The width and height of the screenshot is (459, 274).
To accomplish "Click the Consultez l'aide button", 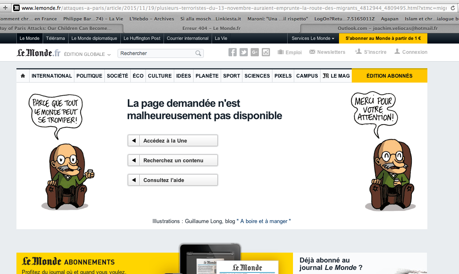I will coord(173,180).
